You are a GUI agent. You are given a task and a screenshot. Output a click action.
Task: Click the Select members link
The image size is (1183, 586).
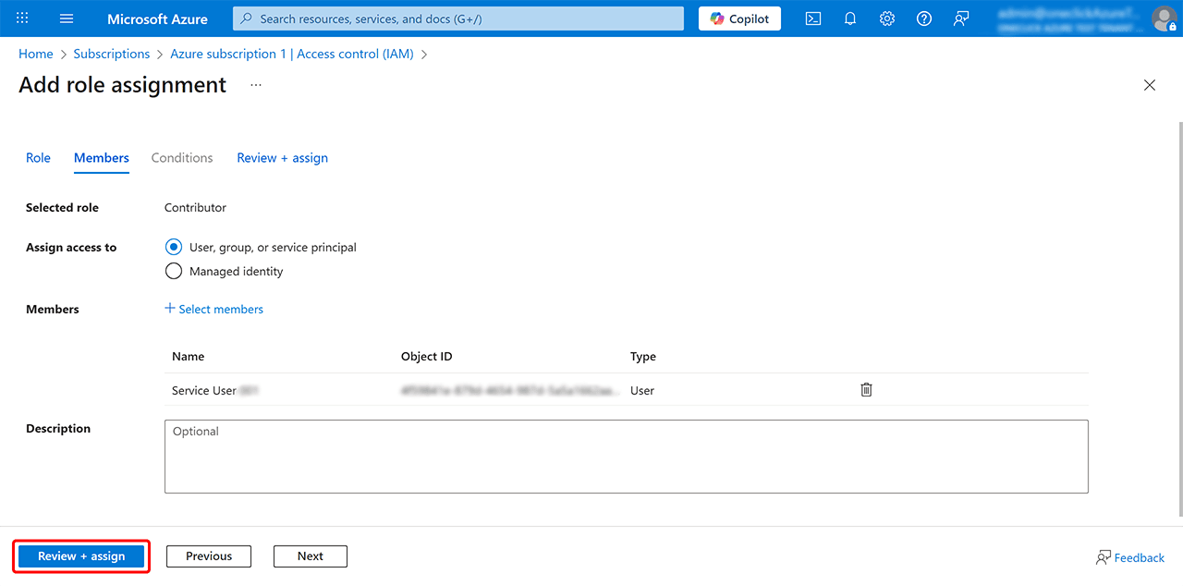click(214, 310)
